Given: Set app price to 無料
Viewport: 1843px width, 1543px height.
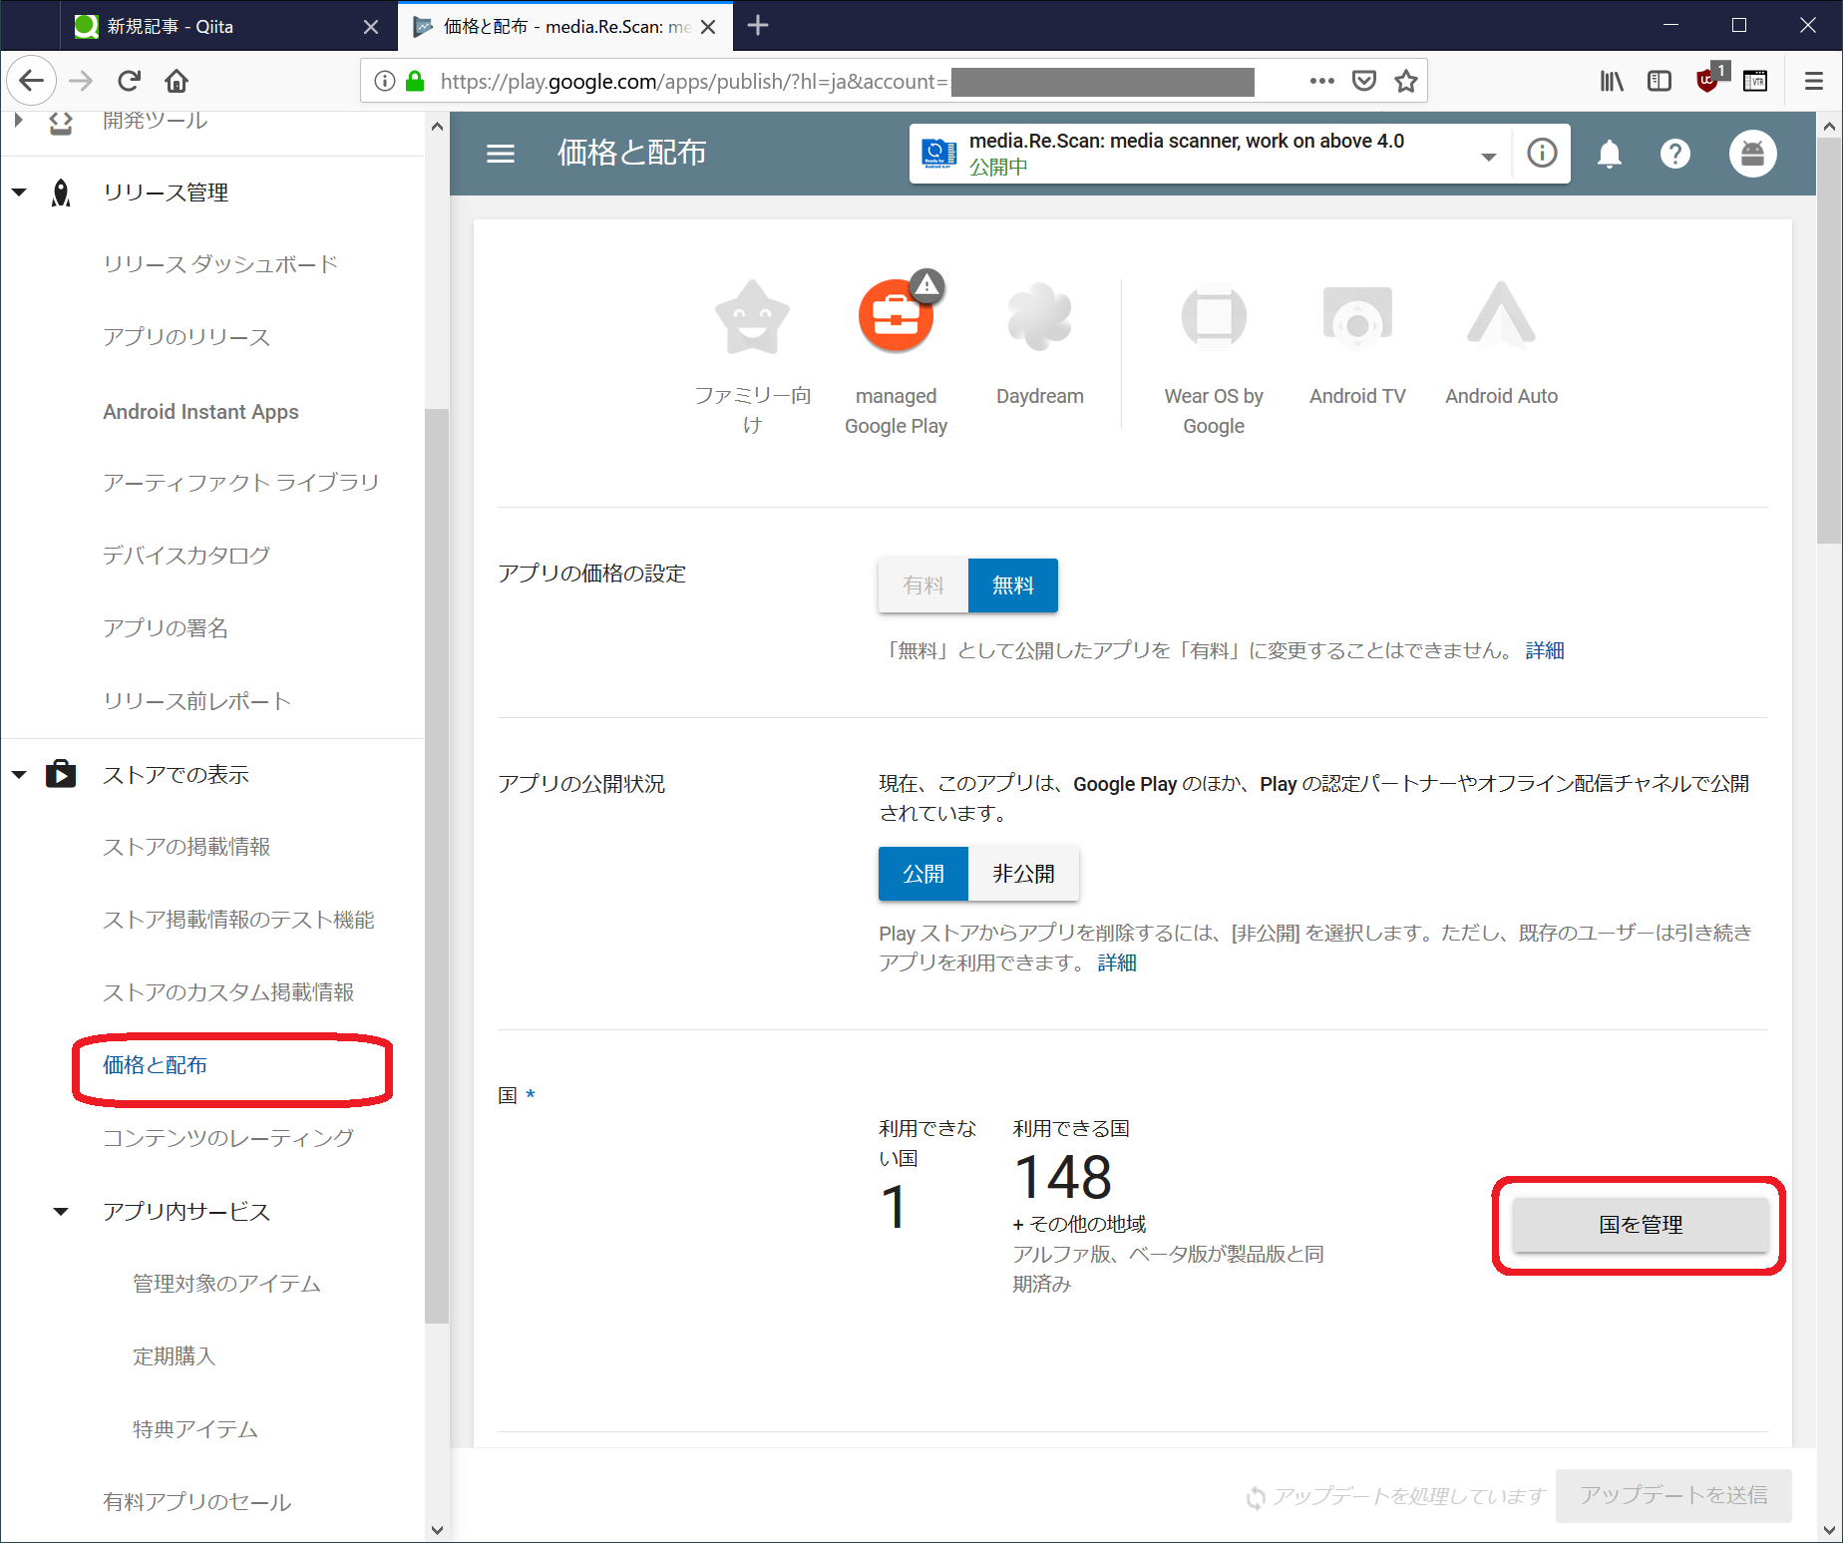Looking at the screenshot, I should pos(1013,585).
